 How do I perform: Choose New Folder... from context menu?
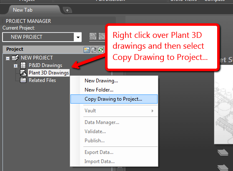pyautogui.click(x=114, y=90)
